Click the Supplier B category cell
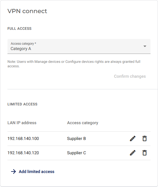 pos(76,138)
